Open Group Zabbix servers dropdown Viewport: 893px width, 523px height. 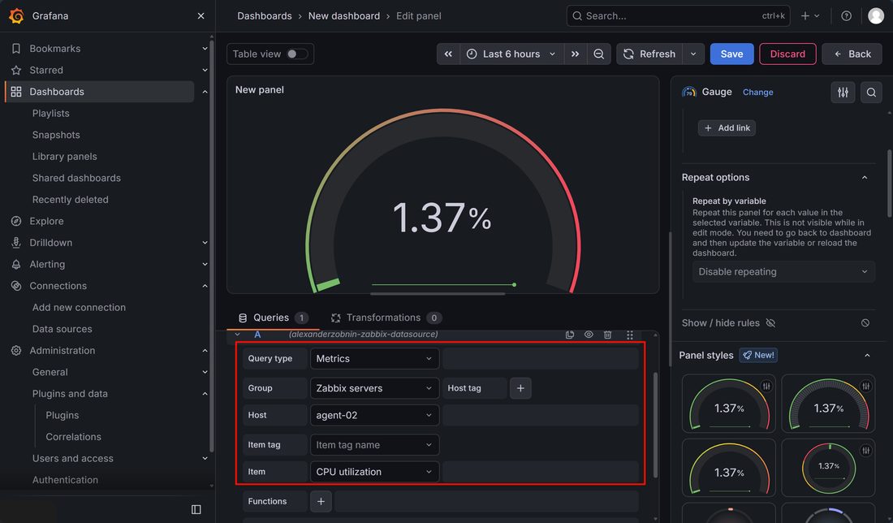(x=374, y=388)
